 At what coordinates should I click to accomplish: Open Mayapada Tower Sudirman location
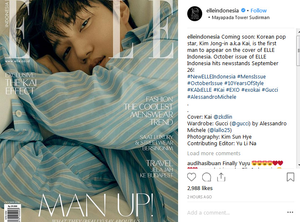coord(240,17)
